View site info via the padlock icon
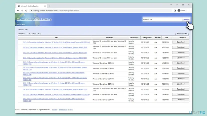 point(31,10)
